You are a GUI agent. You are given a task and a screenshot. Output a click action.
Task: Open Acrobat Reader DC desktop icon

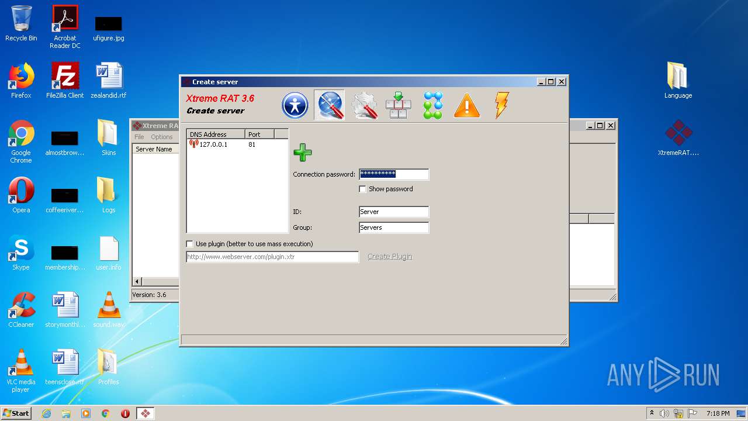pos(65,27)
